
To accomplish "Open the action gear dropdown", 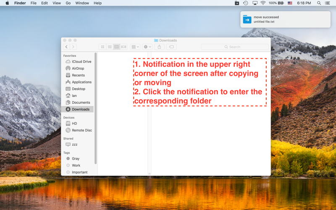I will tap(147, 47).
